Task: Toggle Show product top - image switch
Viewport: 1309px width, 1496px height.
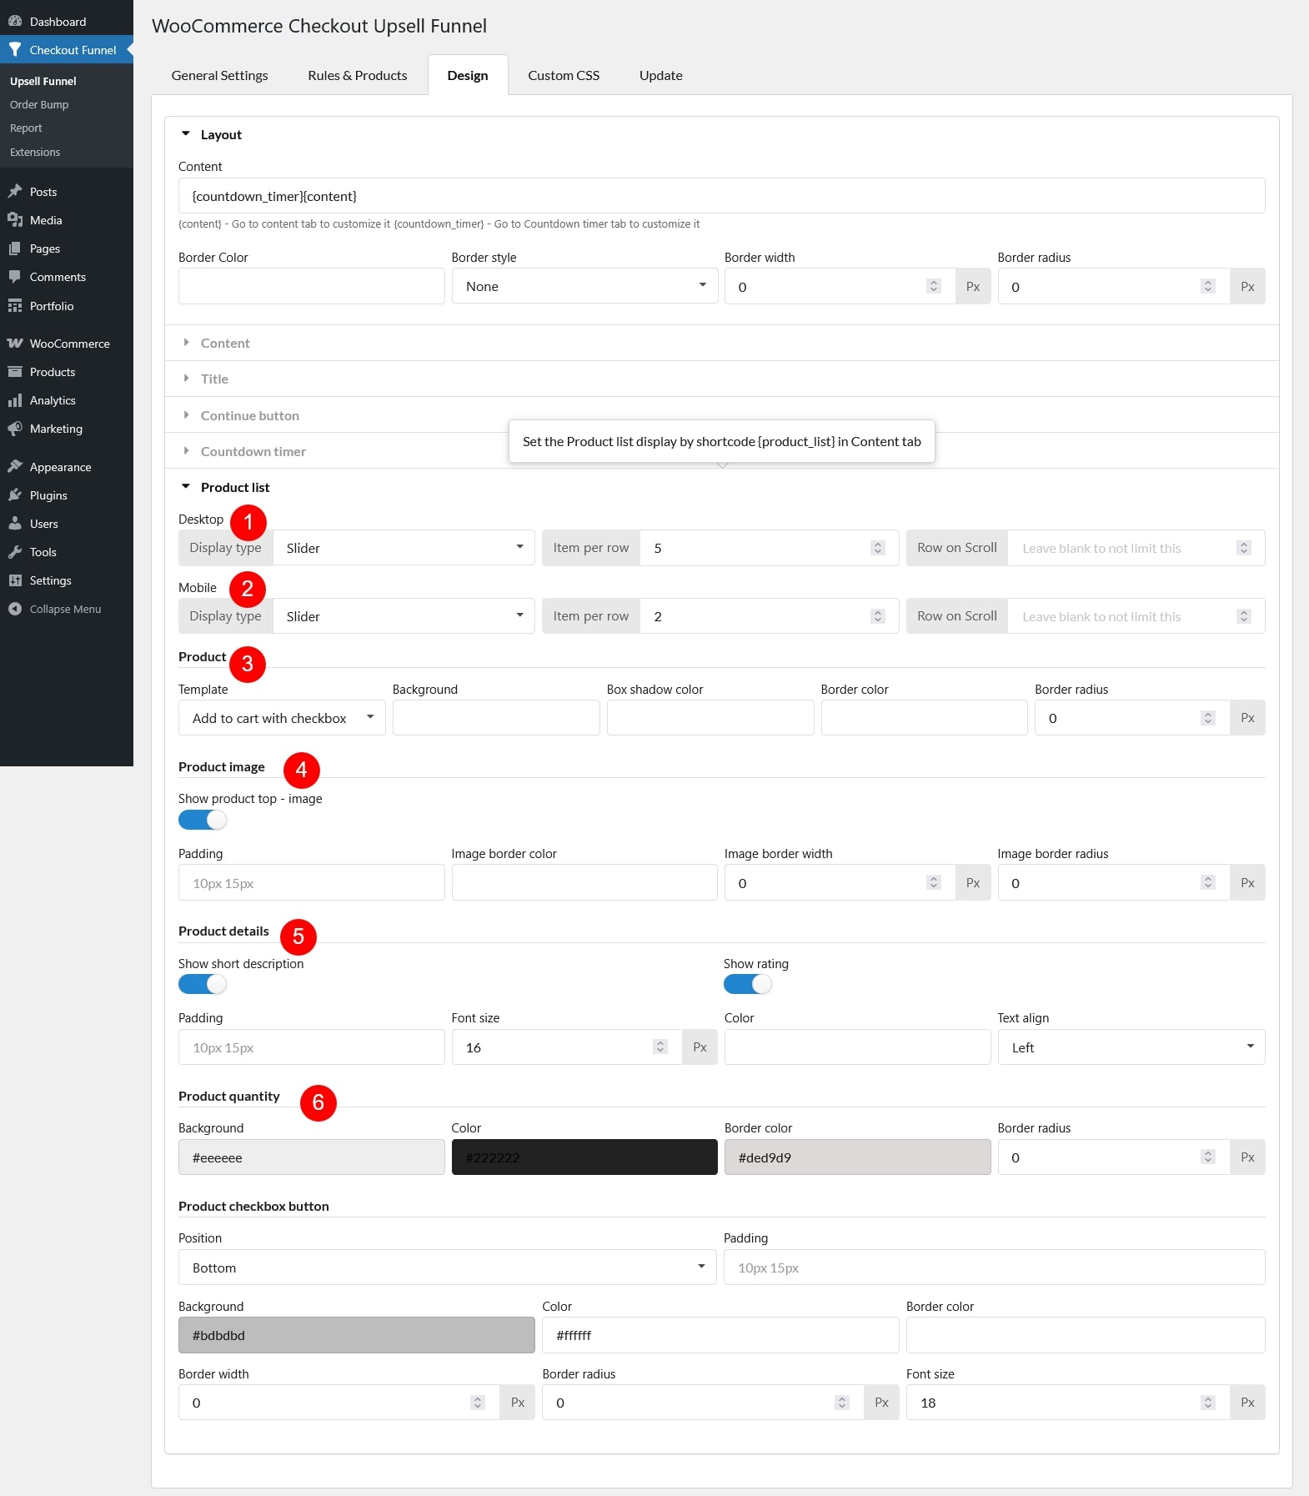Action: point(202,820)
